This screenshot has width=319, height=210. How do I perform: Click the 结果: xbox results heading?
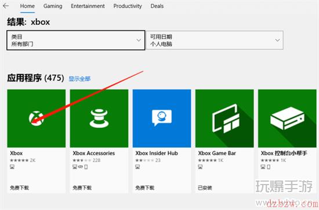click(28, 22)
